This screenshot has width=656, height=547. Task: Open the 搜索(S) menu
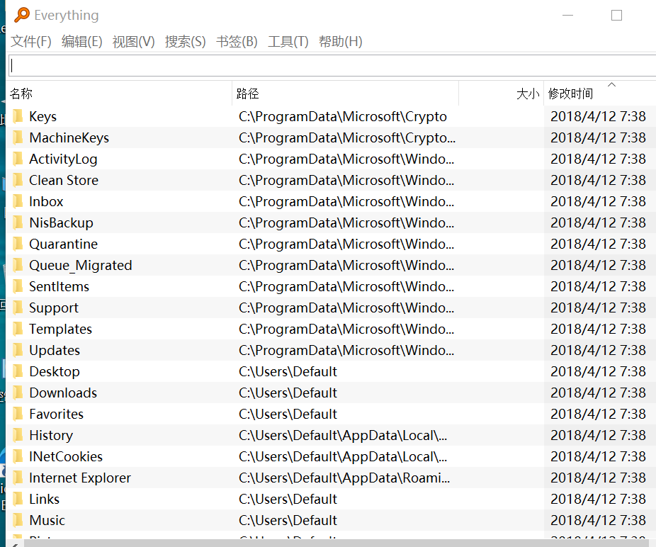pyautogui.click(x=185, y=42)
